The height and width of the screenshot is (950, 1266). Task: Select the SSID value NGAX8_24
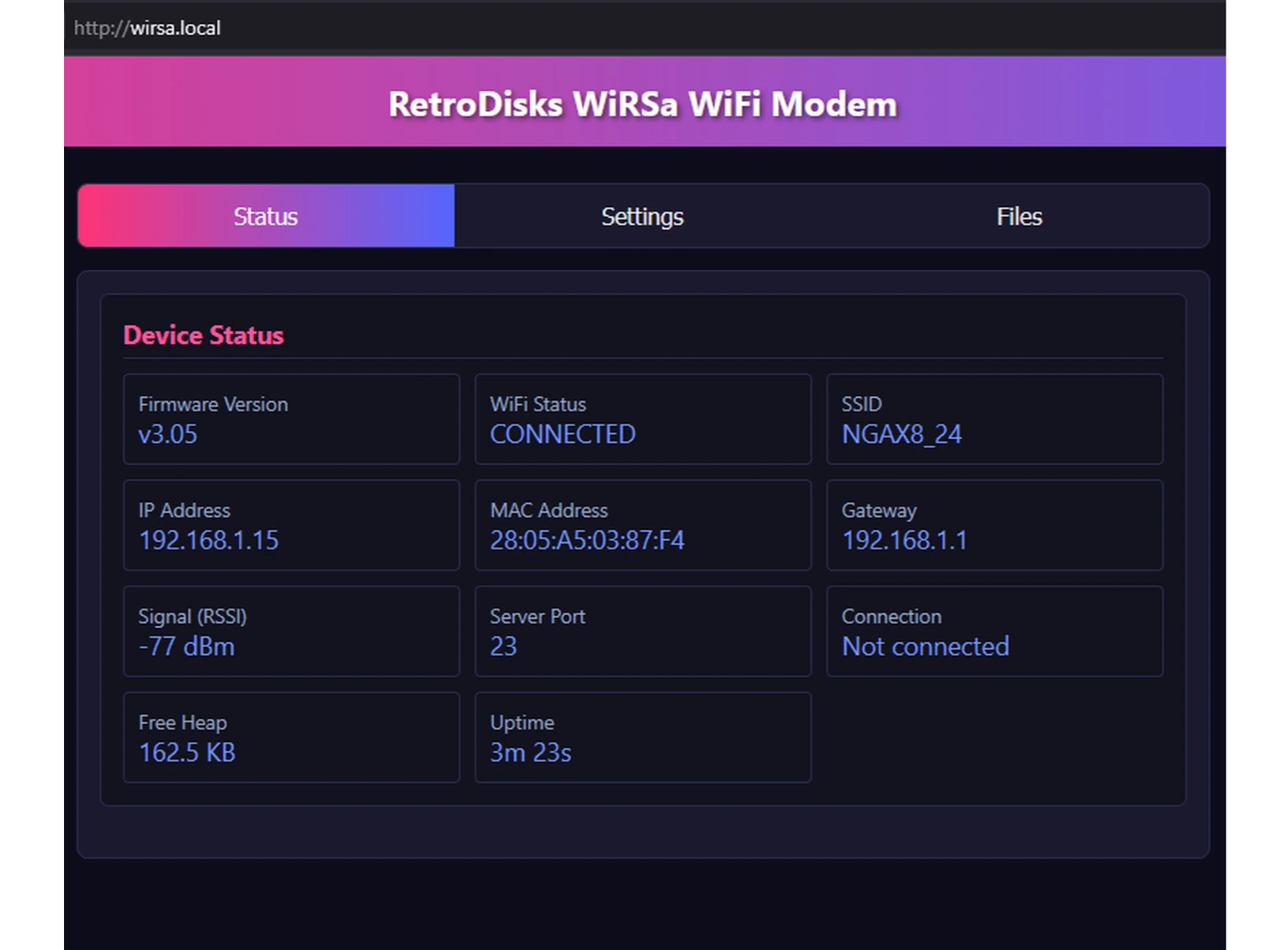pos(902,434)
